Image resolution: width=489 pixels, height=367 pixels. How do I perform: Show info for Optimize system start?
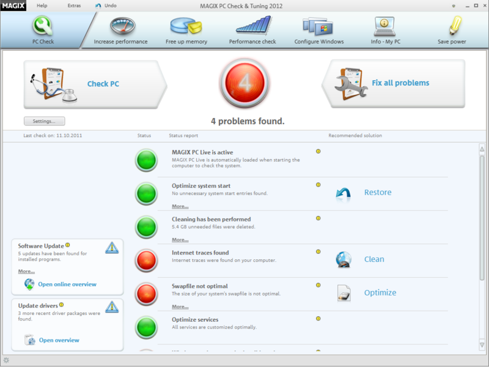coord(318,185)
